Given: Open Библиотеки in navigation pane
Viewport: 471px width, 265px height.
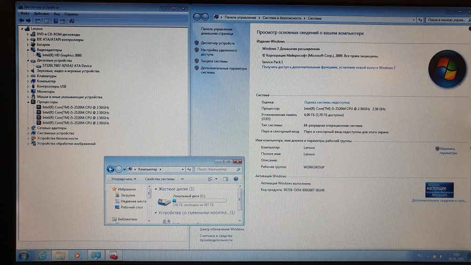Looking at the screenshot, I should click(x=127, y=219).
